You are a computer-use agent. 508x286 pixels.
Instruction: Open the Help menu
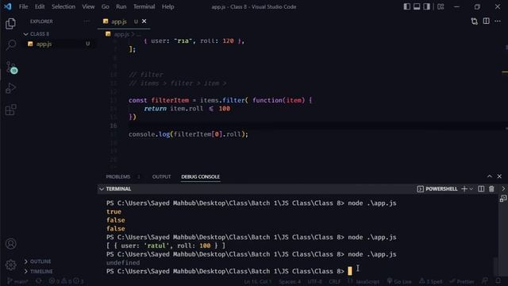(167, 6)
